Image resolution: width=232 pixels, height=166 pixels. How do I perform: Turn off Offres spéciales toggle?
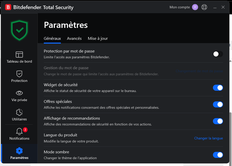pyautogui.click(x=218, y=104)
